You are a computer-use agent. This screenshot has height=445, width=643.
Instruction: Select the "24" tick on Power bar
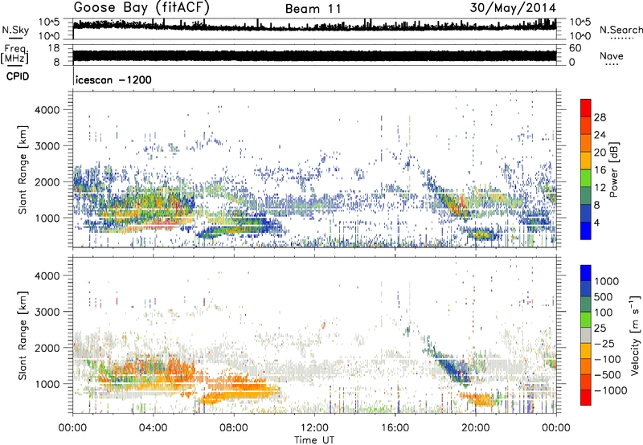pyautogui.click(x=600, y=135)
